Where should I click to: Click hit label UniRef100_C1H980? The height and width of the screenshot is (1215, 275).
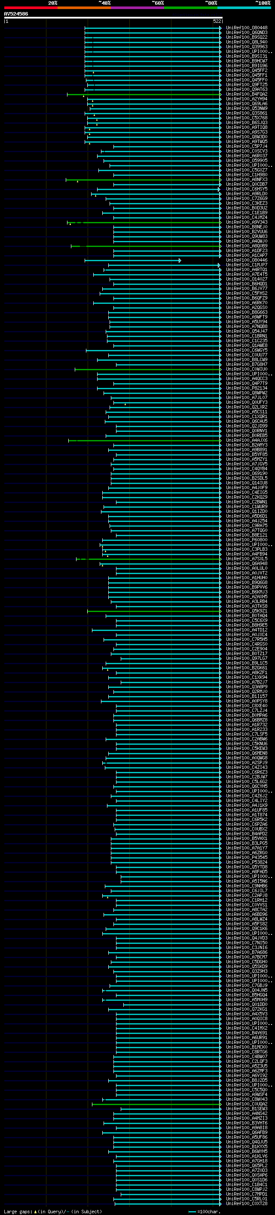pyautogui.click(x=247, y=175)
